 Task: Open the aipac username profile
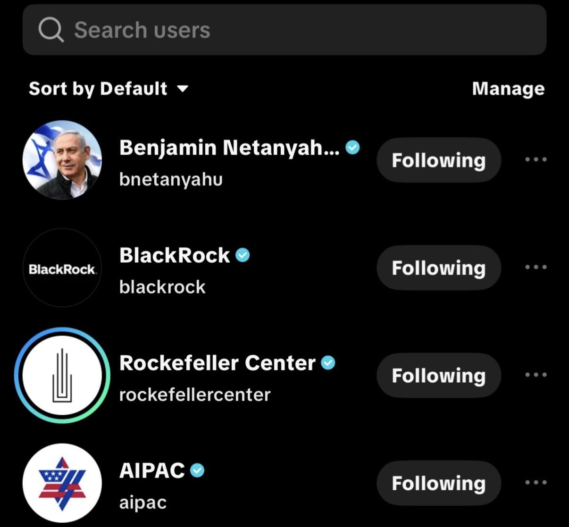click(142, 502)
